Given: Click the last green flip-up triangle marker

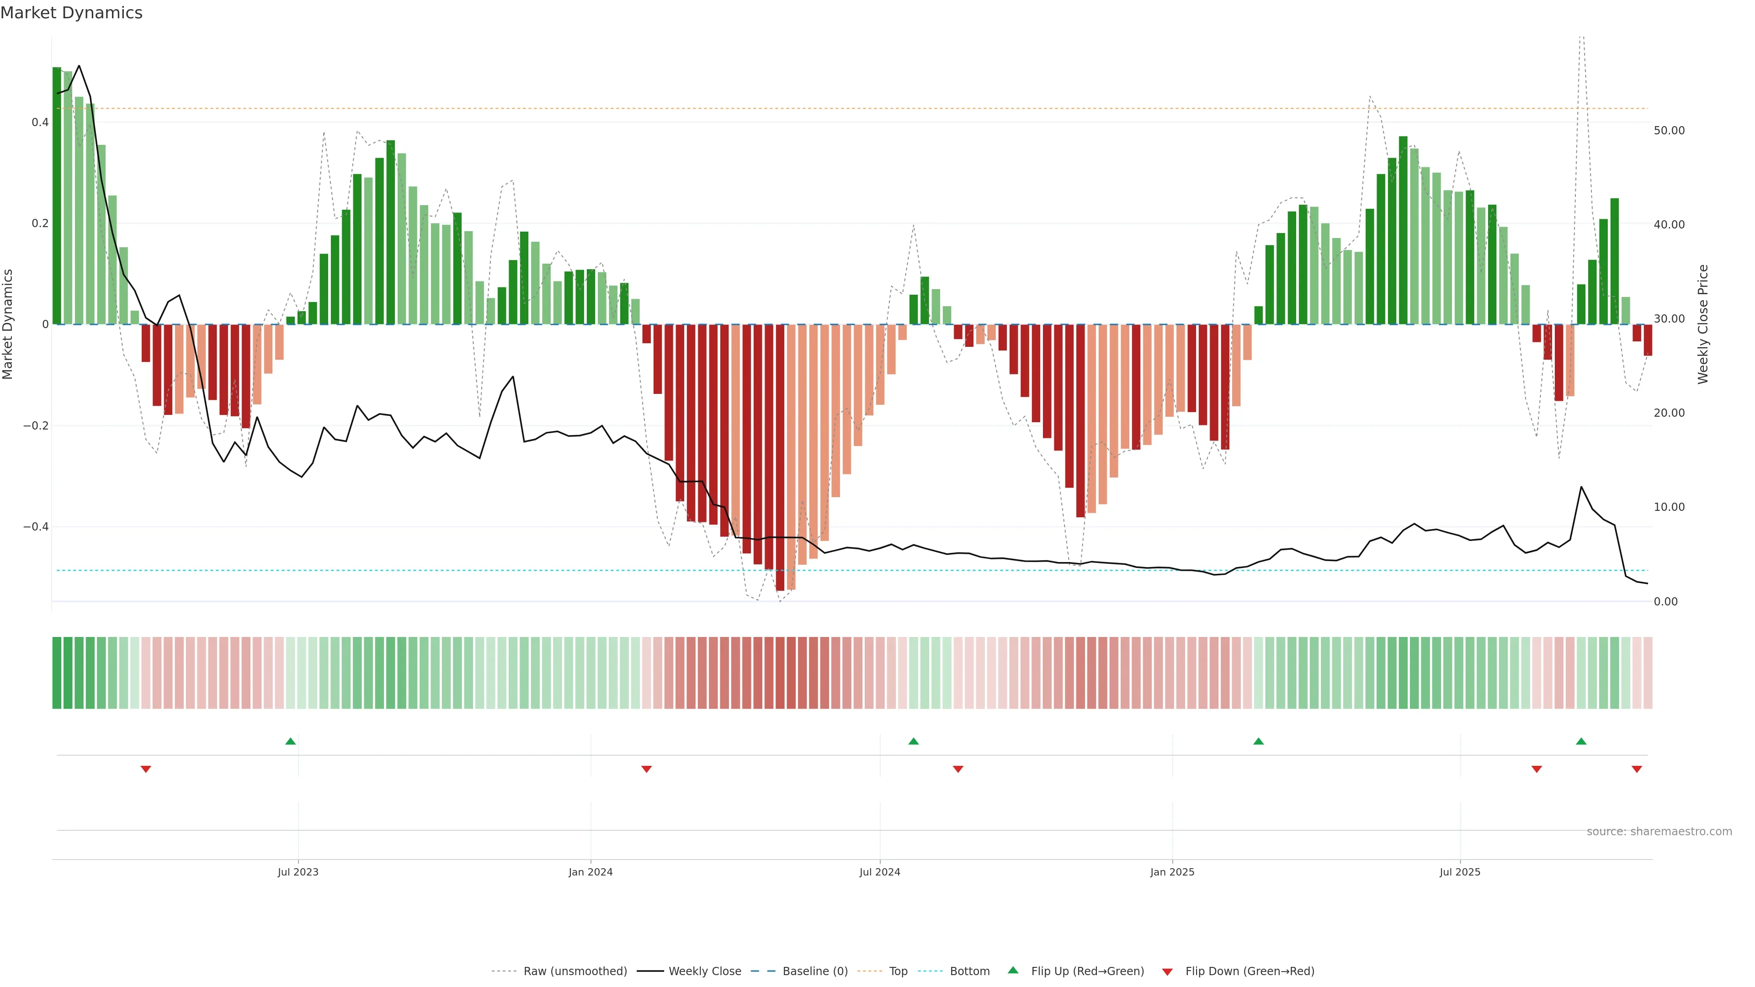Looking at the screenshot, I should coord(1581,741).
